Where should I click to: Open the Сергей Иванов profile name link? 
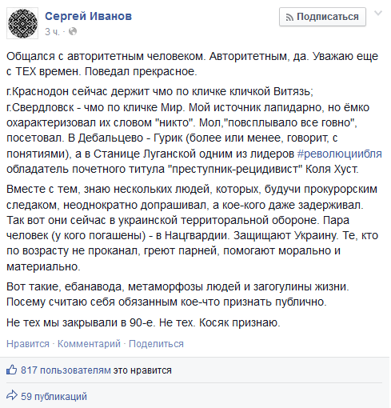[x=88, y=16]
